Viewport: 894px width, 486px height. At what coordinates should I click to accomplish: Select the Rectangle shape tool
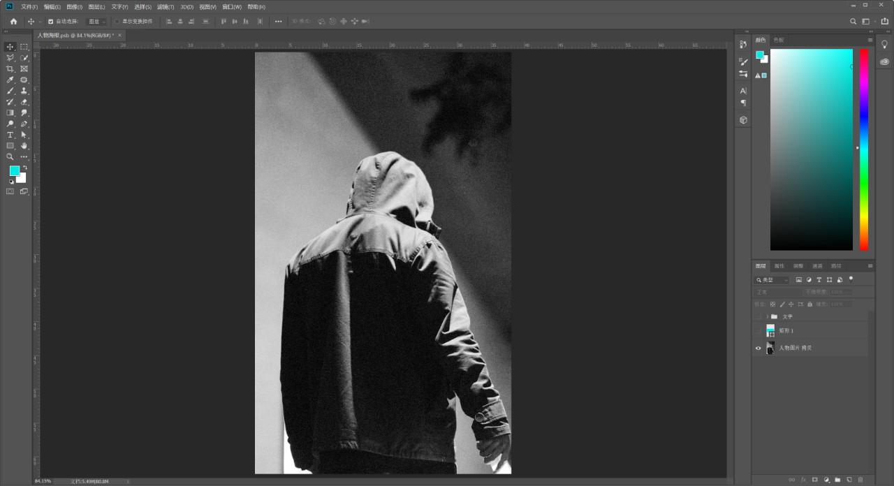point(10,146)
